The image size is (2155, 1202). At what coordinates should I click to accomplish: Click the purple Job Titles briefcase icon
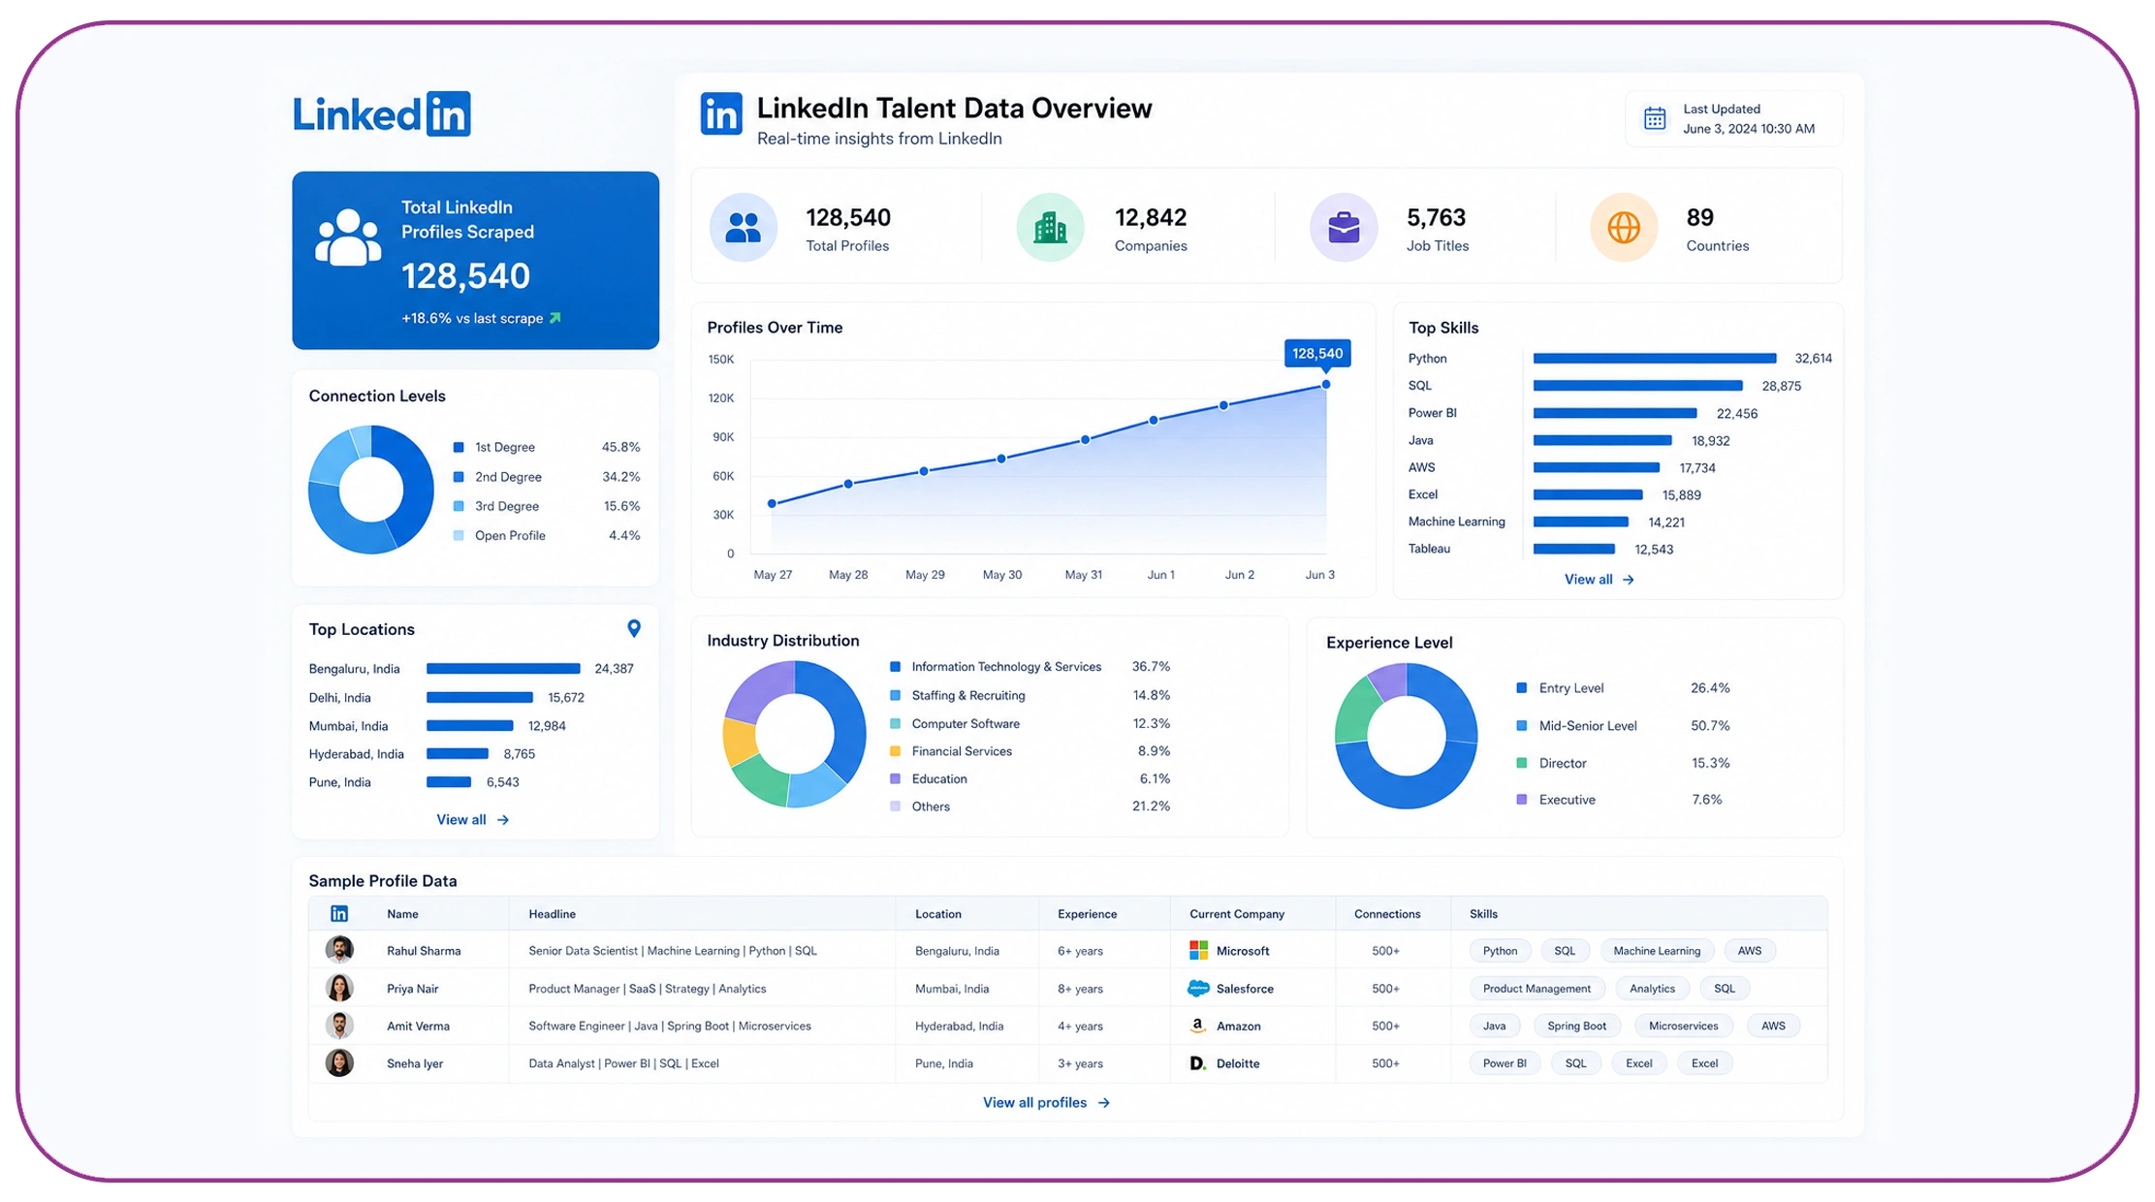[x=1344, y=228]
